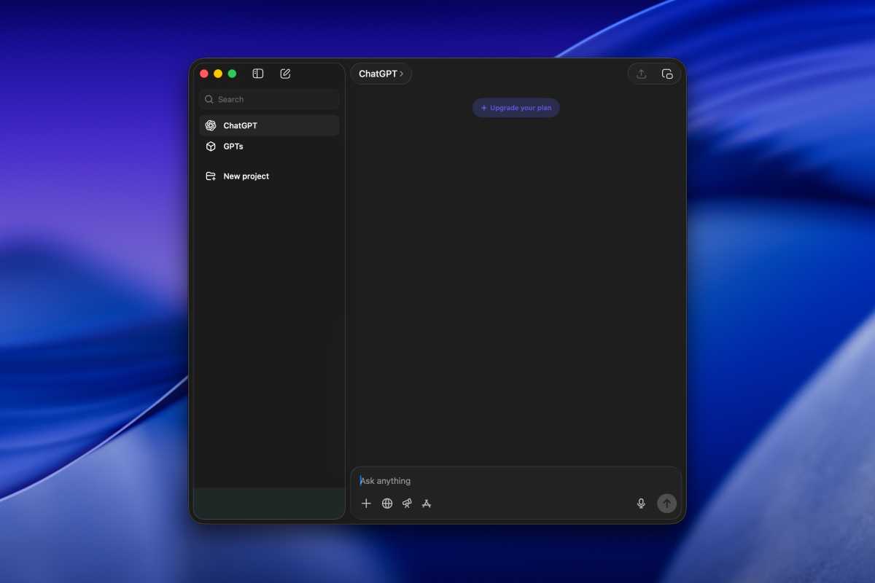
Task: Start voice input with the microphone icon
Action: [641, 503]
